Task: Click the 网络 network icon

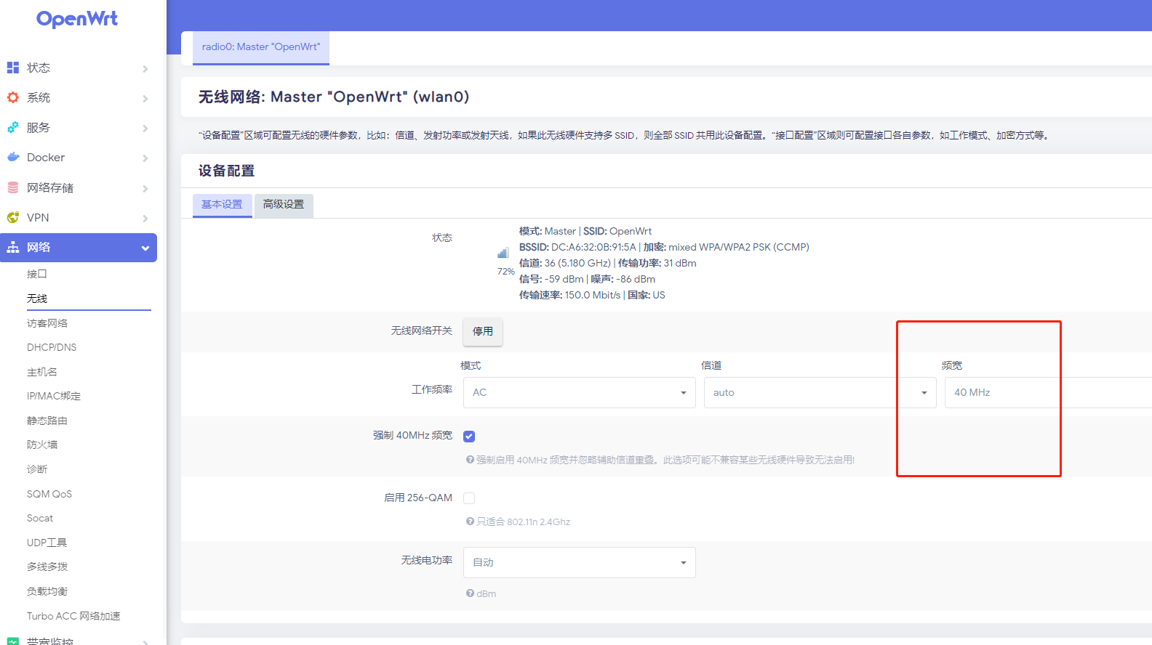Action: pyautogui.click(x=13, y=248)
